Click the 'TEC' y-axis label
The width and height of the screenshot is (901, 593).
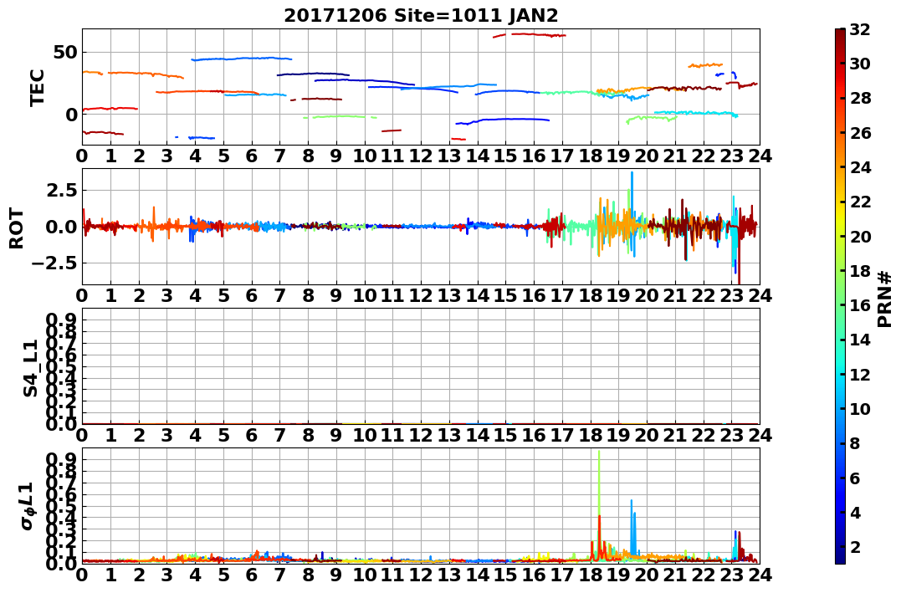38,88
